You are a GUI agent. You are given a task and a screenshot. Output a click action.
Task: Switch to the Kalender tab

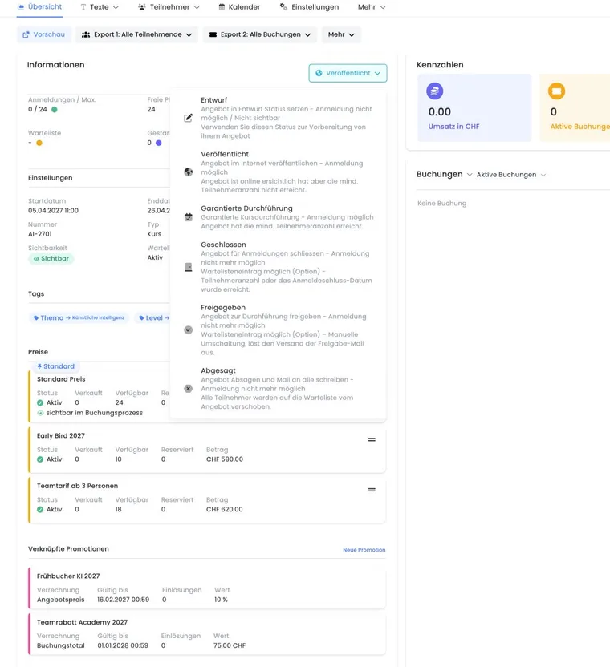tap(239, 6)
